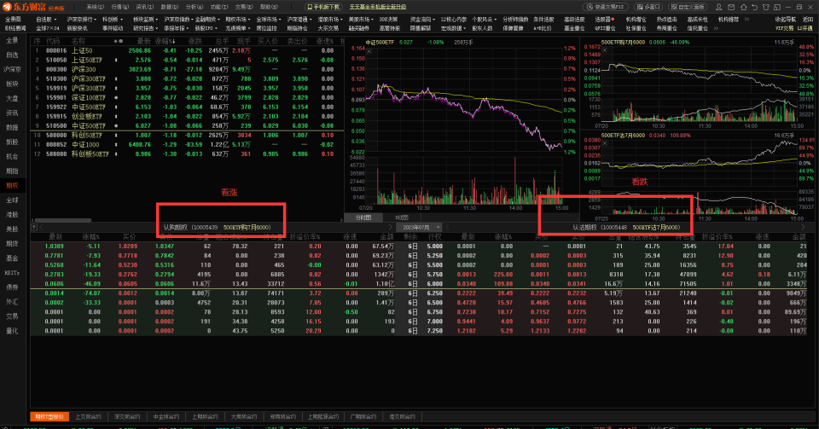Close the 500ETF购7月6000 chart panel

[x=605, y=50]
